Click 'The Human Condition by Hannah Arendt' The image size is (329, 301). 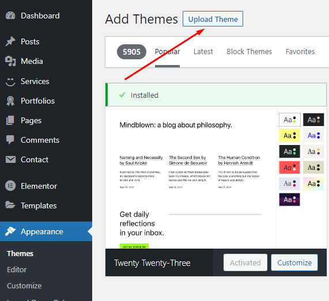pos(239,160)
